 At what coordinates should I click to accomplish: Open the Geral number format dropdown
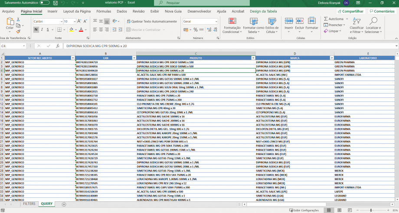pyautogui.click(x=216, y=21)
